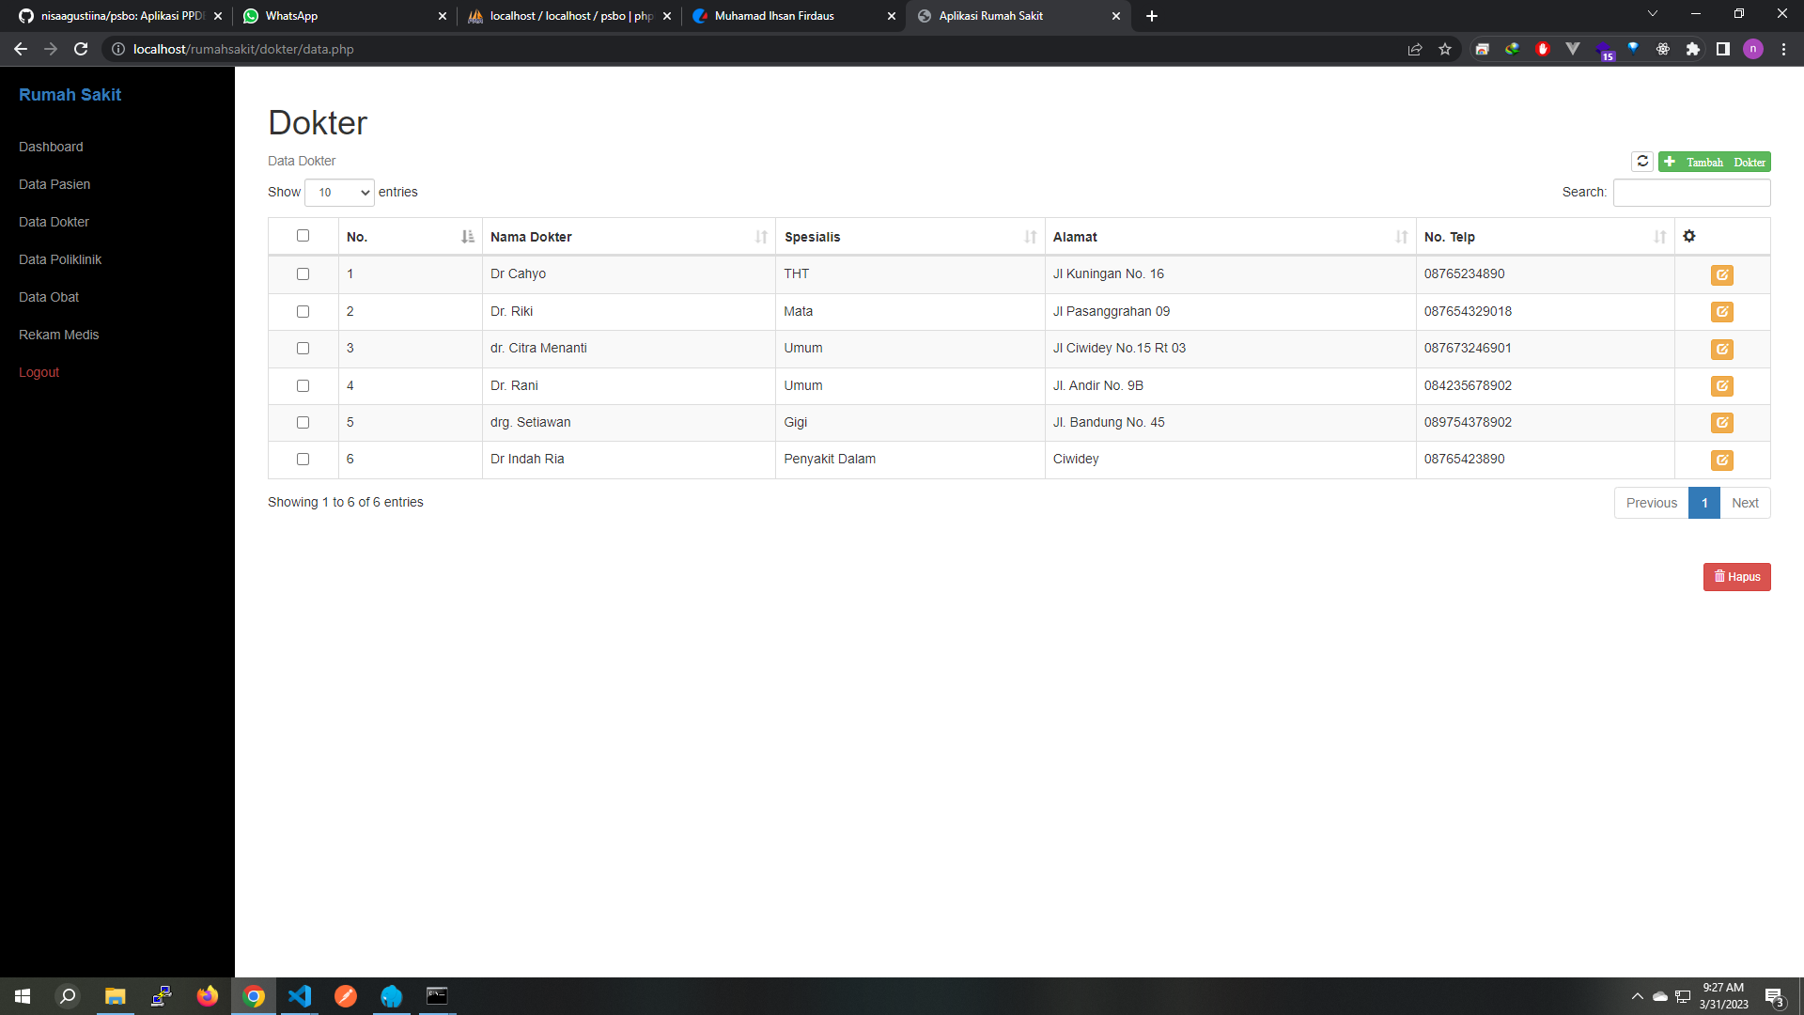The width and height of the screenshot is (1804, 1015).
Task: Click the Tambah Dokter button
Action: tap(1715, 162)
